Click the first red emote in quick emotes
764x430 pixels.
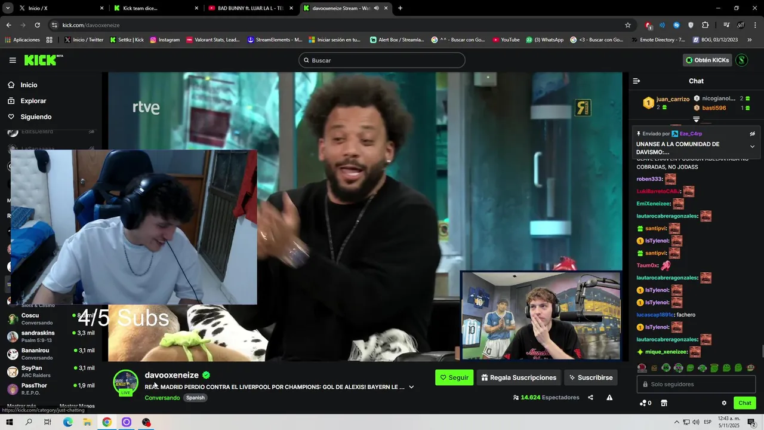click(x=642, y=368)
